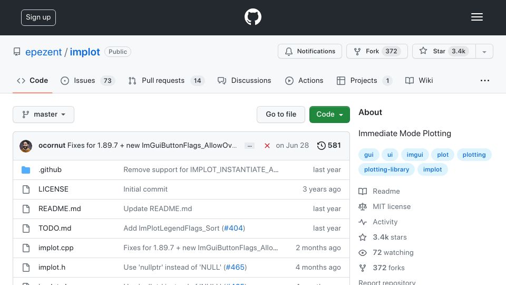Click 'Update README.md' commit message
The height and width of the screenshot is (285, 506).
point(158,209)
